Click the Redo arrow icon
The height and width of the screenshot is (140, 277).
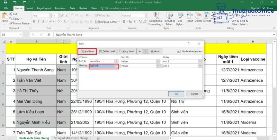[x=24, y=2]
